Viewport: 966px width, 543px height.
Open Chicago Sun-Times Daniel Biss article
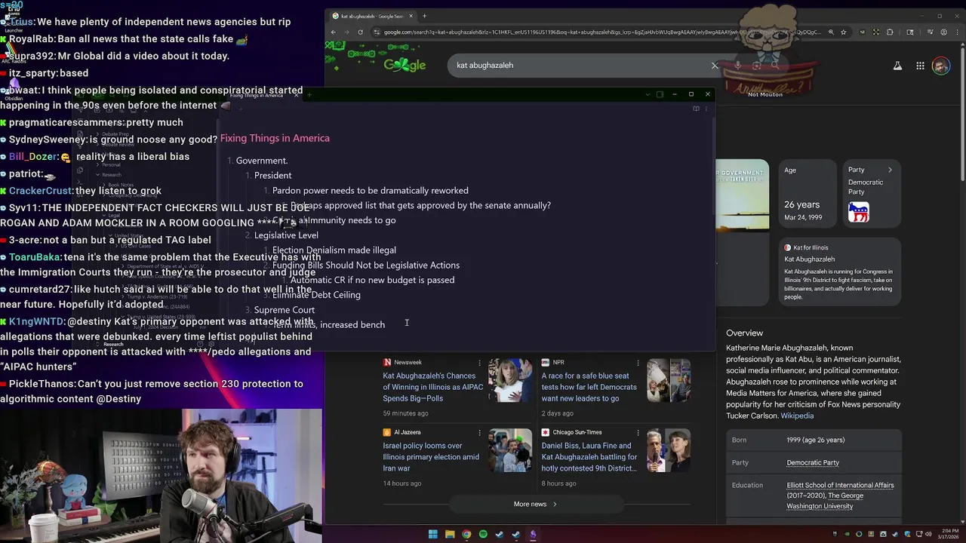click(589, 457)
